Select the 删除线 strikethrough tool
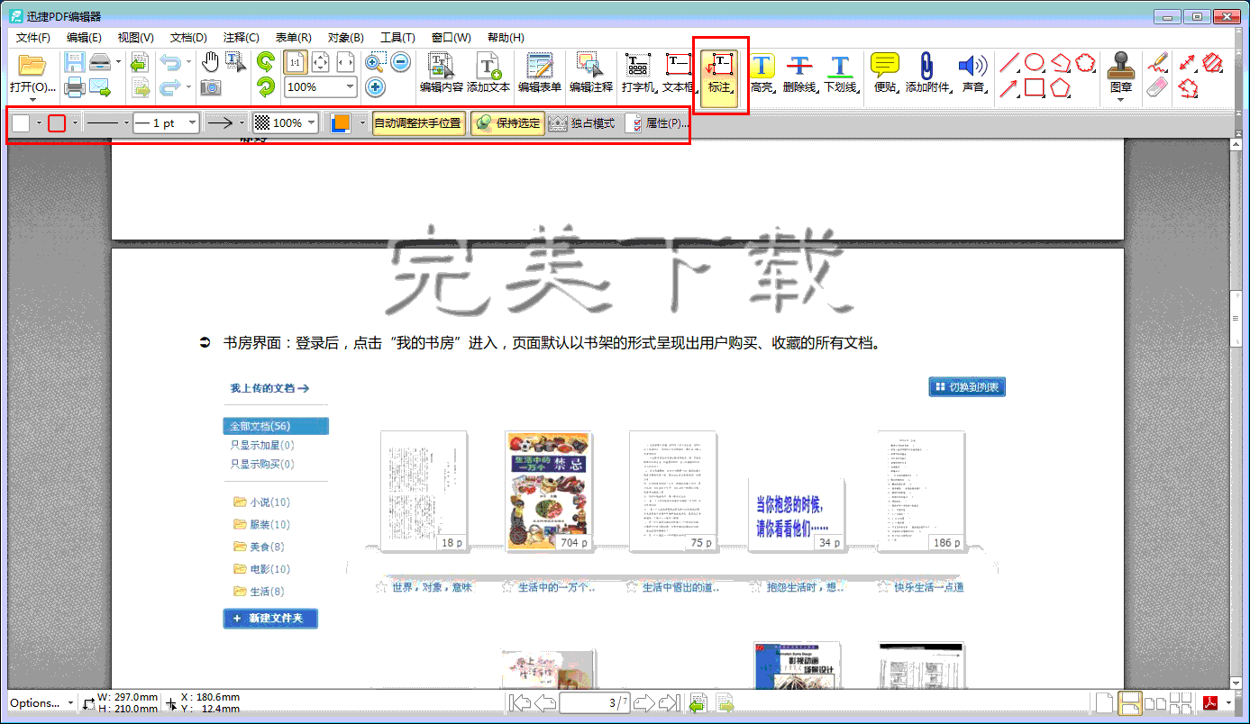This screenshot has width=1250, height=724. [x=799, y=74]
